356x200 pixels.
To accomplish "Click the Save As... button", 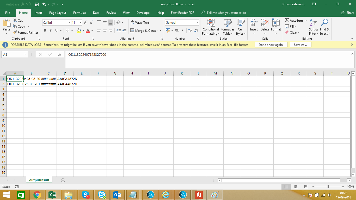I will [300, 45].
